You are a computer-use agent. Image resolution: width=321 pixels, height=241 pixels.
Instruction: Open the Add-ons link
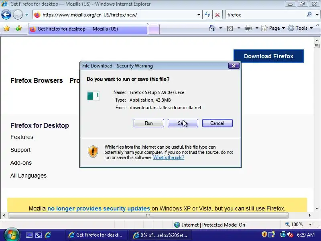click(21, 163)
